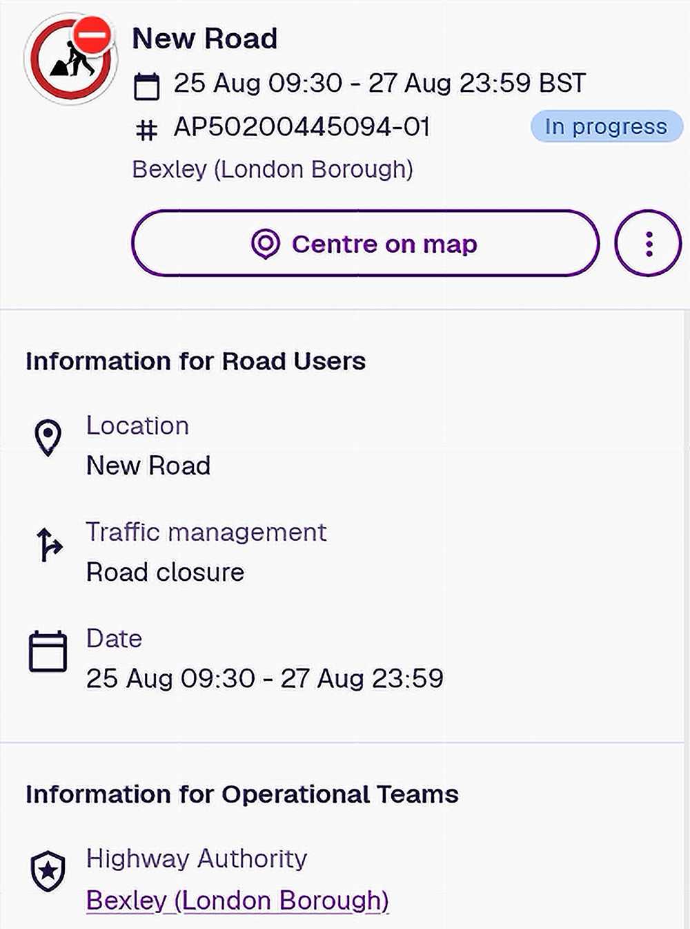
Task: Open the three-dot more options menu
Action: tap(648, 244)
